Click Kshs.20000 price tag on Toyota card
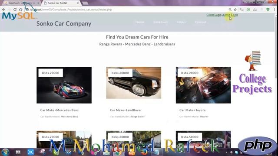The width and height of the screenshot is (278, 156). click(x=190, y=73)
